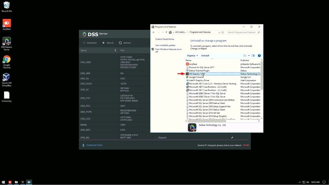Open the recent locations dropdown arrow
This screenshot has height=185, width=329.
click(x=162, y=32)
